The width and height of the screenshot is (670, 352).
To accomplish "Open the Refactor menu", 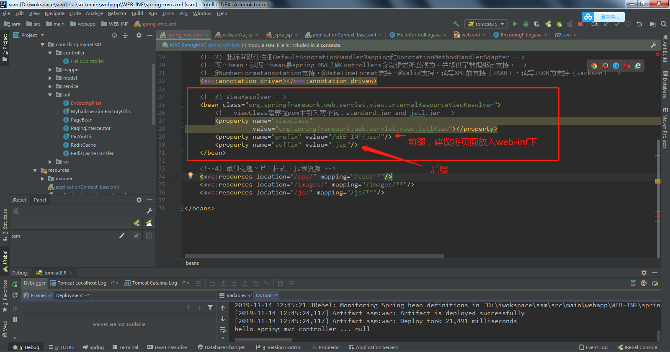I will pyautogui.click(x=117, y=13).
